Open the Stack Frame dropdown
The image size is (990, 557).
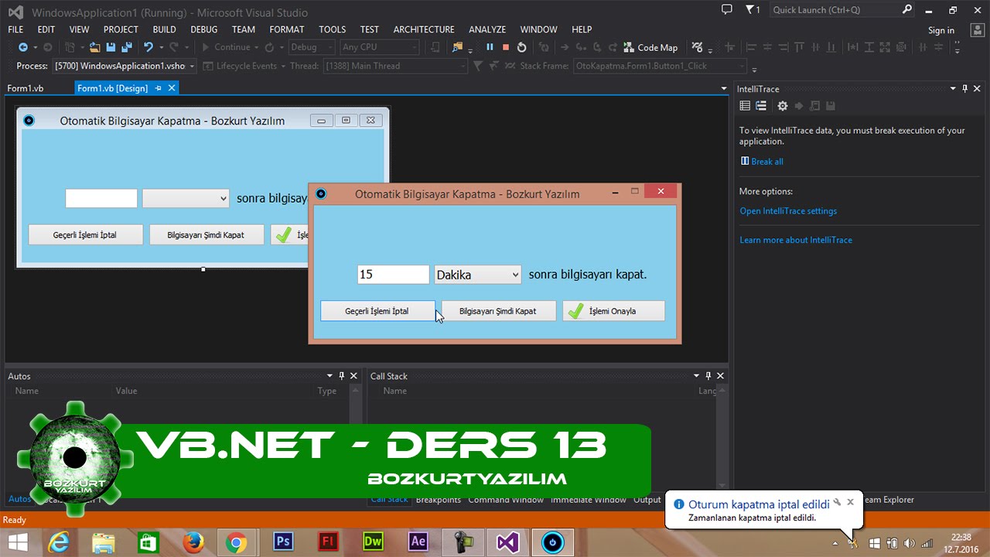tap(660, 67)
